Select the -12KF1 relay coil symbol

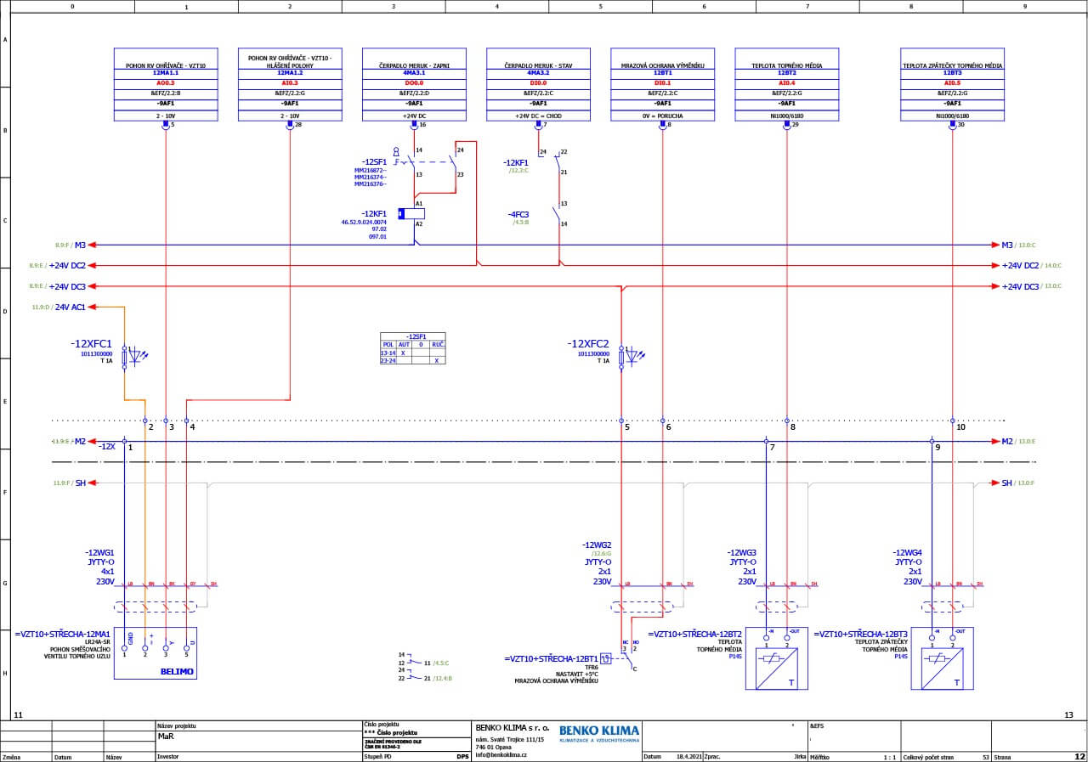412,213
